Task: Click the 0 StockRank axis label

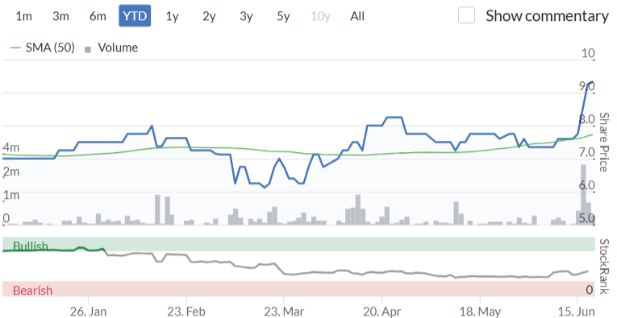Action: 589,290
